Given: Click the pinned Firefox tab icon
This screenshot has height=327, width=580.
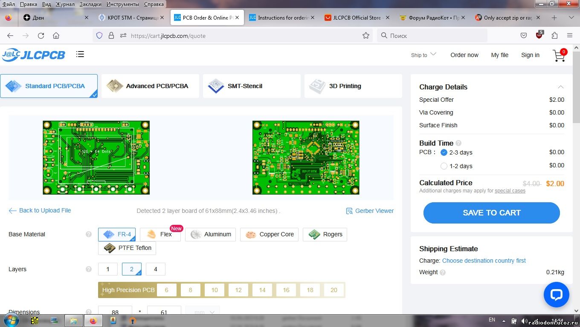Looking at the screenshot, I should point(9,18).
